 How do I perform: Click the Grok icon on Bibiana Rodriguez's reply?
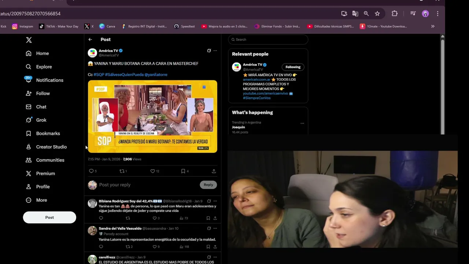(x=209, y=201)
